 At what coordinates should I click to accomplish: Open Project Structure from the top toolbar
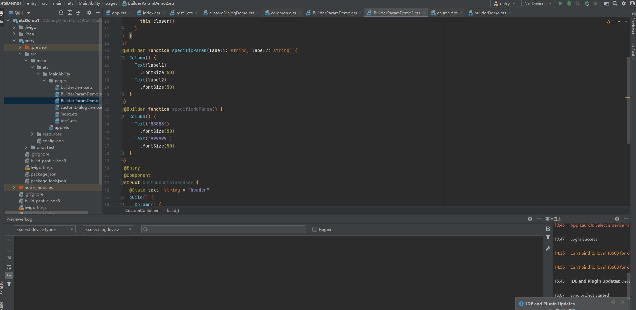606,4
